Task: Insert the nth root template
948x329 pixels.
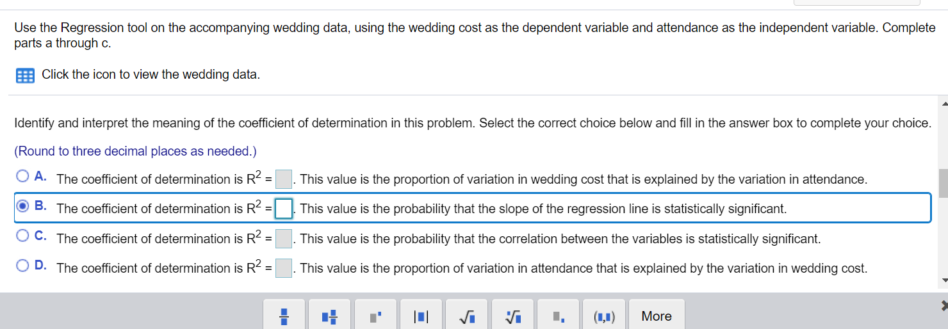Action: tap(512, 316)
